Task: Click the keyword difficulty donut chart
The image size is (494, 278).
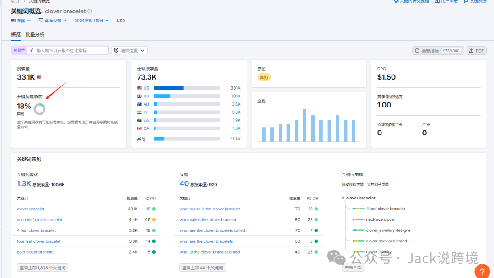Action: coord(40,109)
